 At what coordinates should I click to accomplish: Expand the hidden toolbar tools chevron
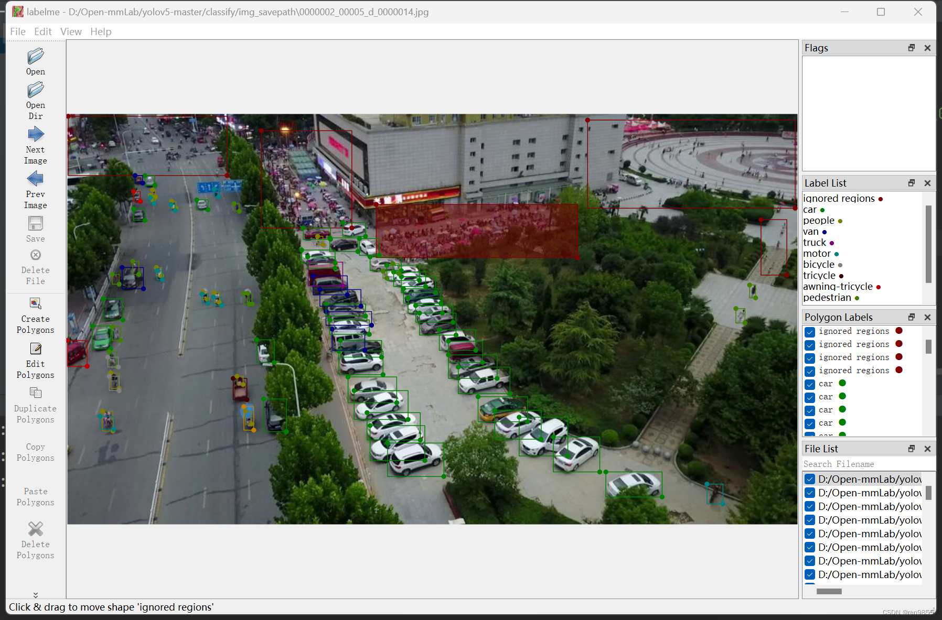click(35, 594)
